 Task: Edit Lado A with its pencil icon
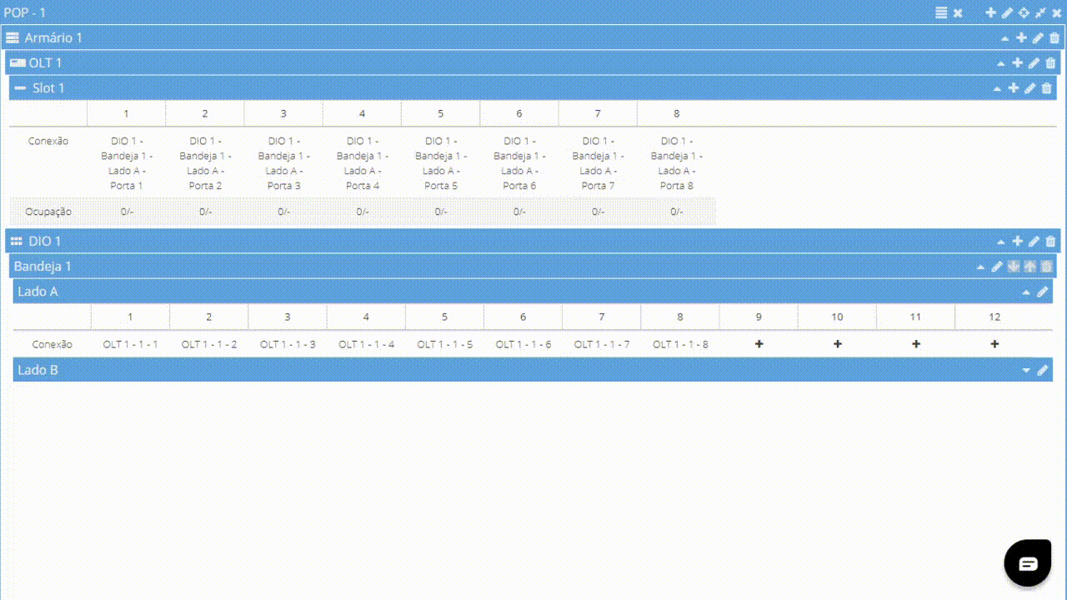pos(1042,292)
